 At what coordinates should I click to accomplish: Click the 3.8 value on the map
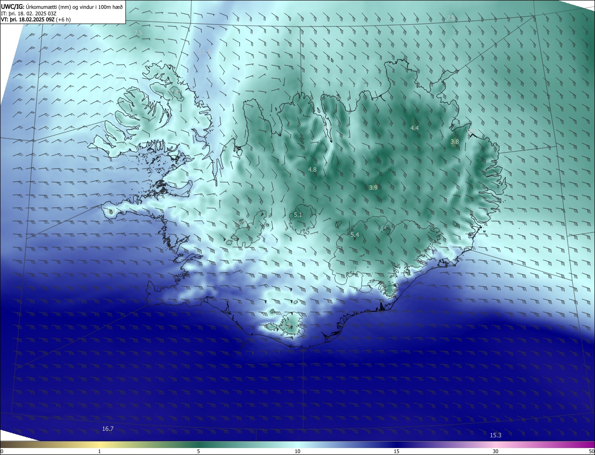tap(455, 141)
